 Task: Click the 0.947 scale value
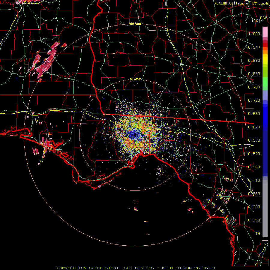click(254, 47)
